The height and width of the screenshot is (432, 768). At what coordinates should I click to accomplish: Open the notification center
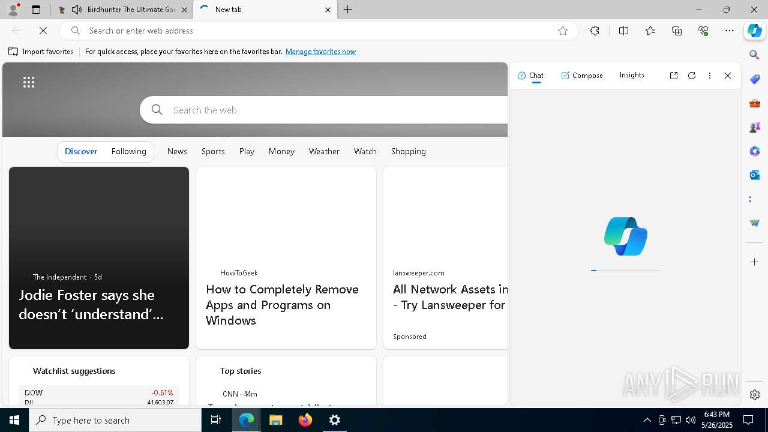tap(748, 420)
